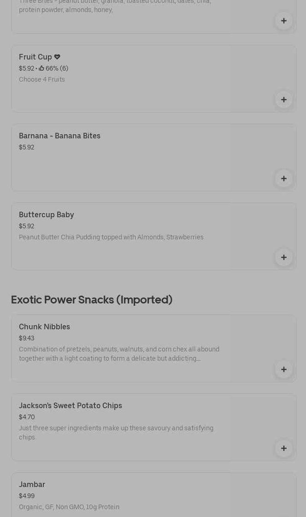Image resolution: width=306 pixels, height=517 pixels.
Task: Add Chunk Nibbles via plus icon
Action: coord(283,369)
